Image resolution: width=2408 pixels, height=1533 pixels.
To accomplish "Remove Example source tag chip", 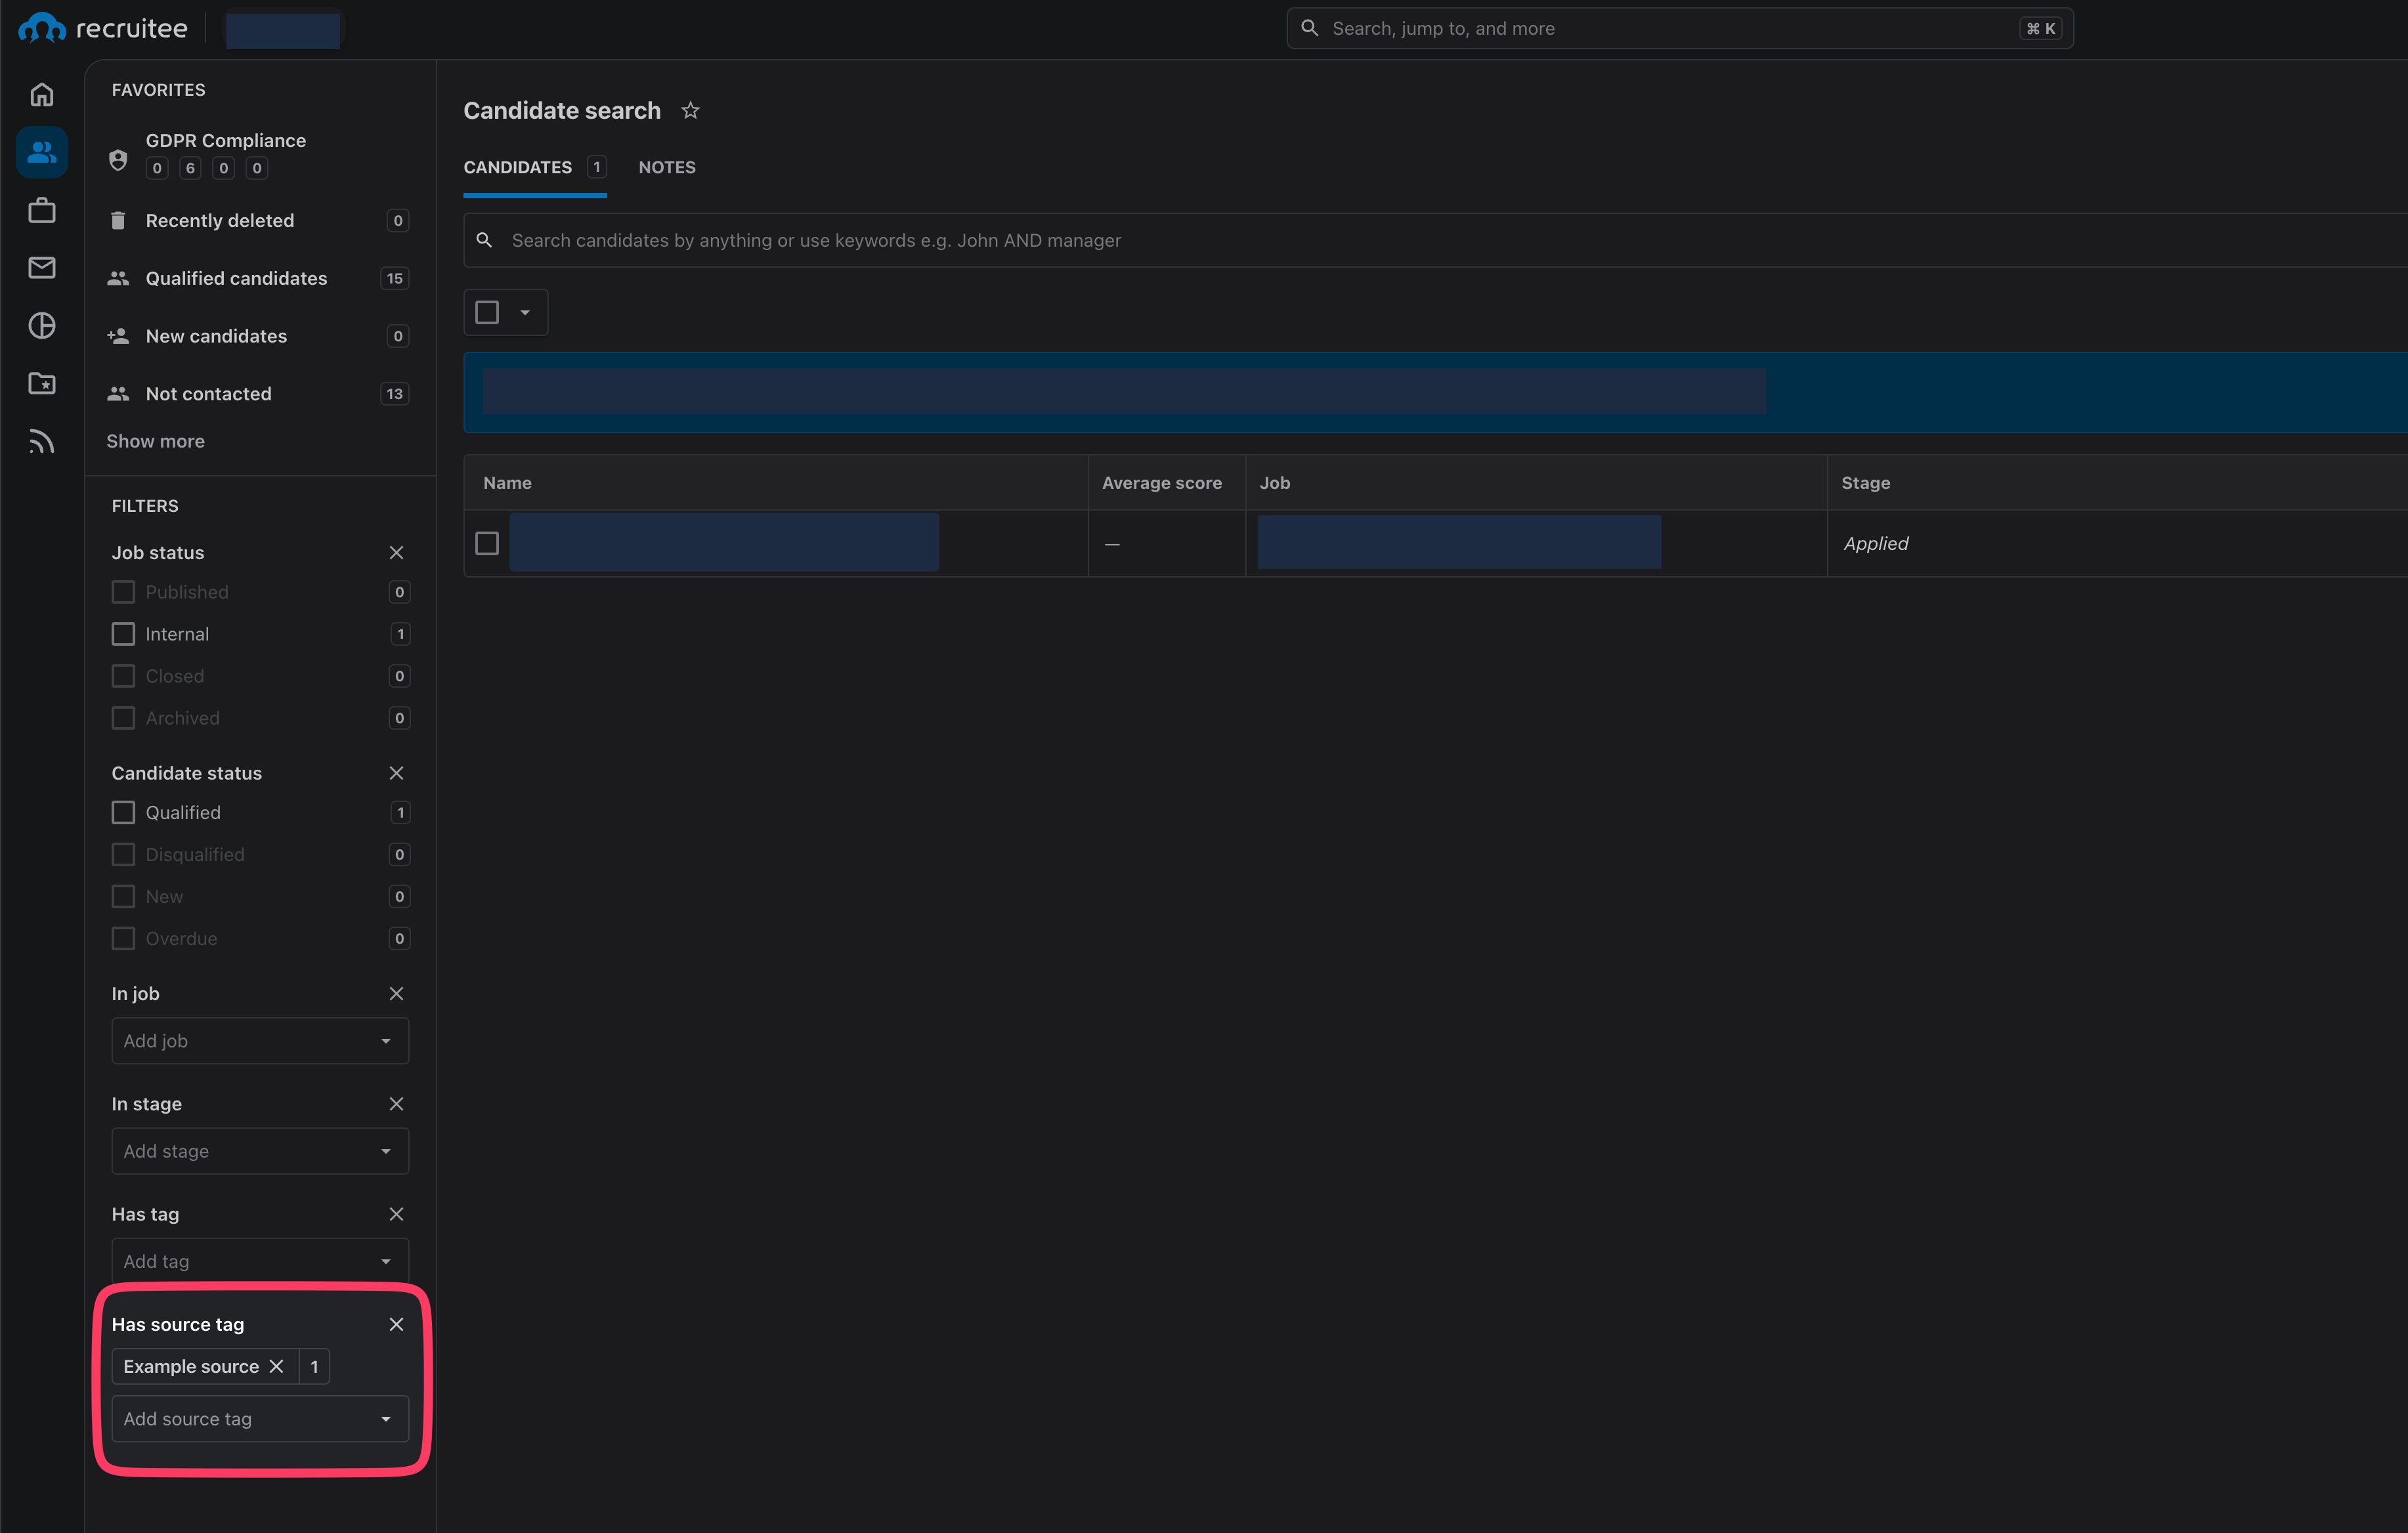I will click(x=277, y=1366).
